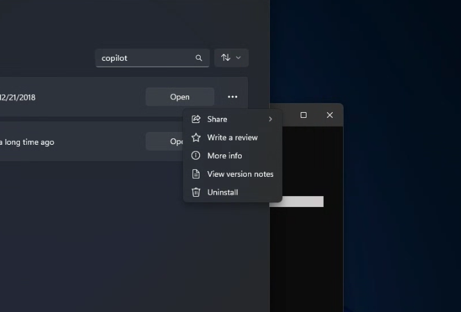The image size is (461, 312).
Task: Click the sort arrows icon
Action: point(226,58)
